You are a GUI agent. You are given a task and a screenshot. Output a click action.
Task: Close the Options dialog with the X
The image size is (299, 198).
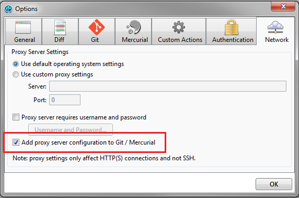click(x=283, y=6)
